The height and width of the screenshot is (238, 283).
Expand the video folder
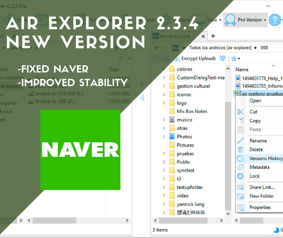coord(164,196)
